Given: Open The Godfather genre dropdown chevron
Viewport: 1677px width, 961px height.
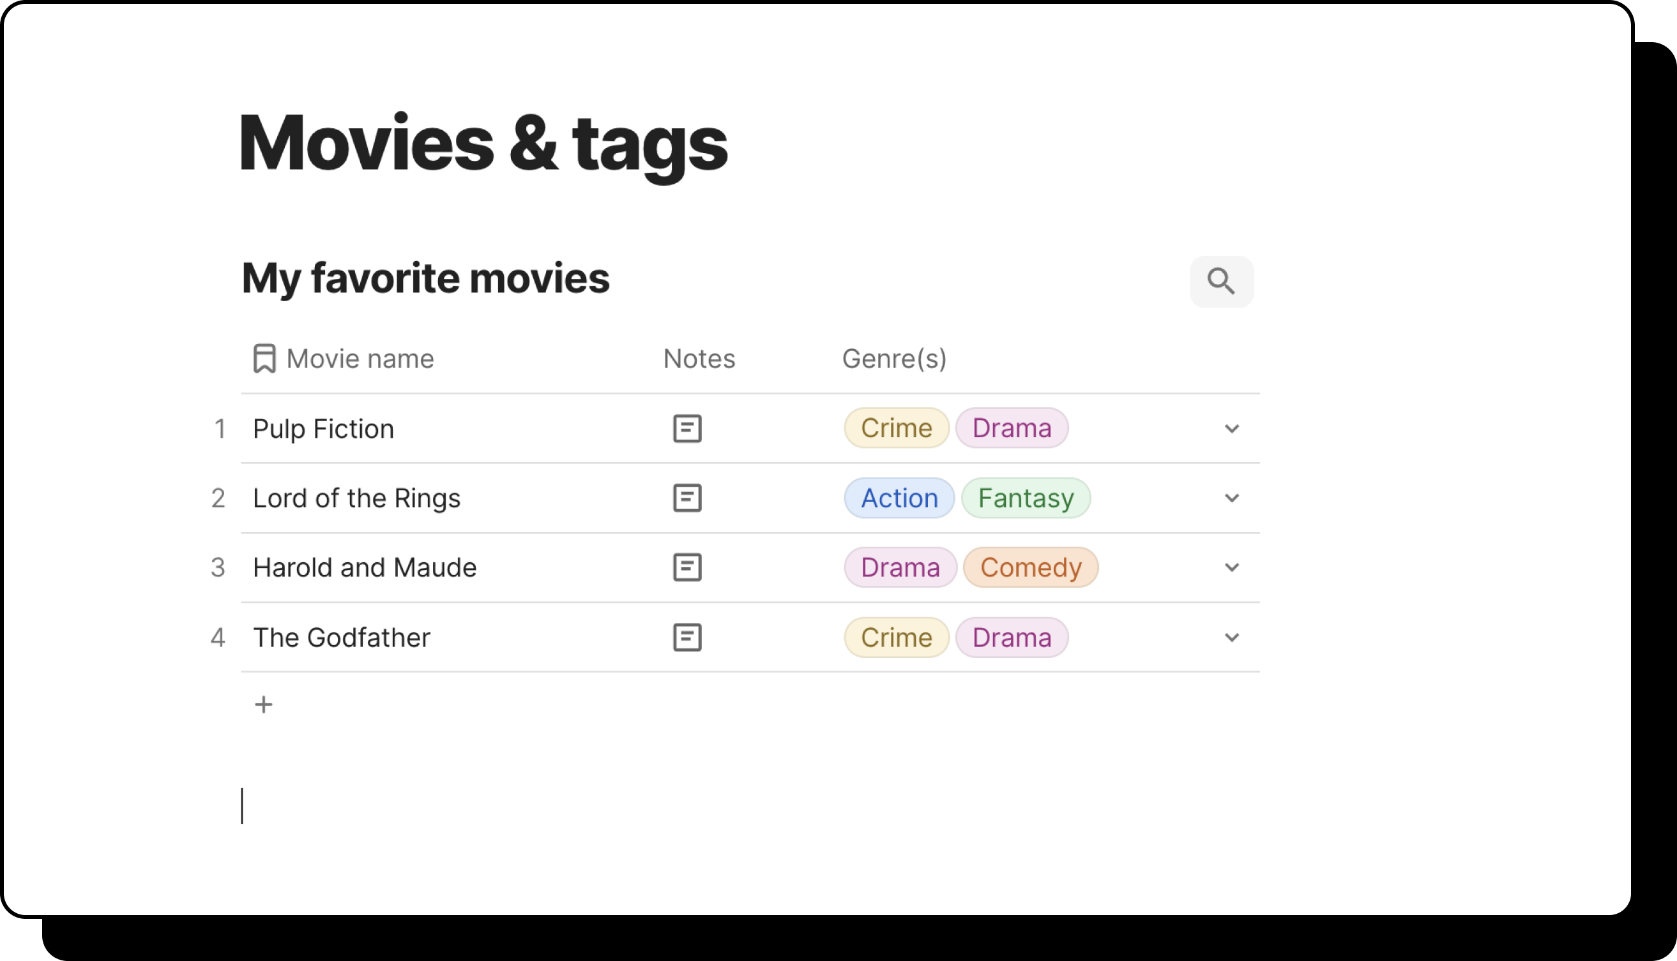Looking at the screenshot, I should [1231, 637].
